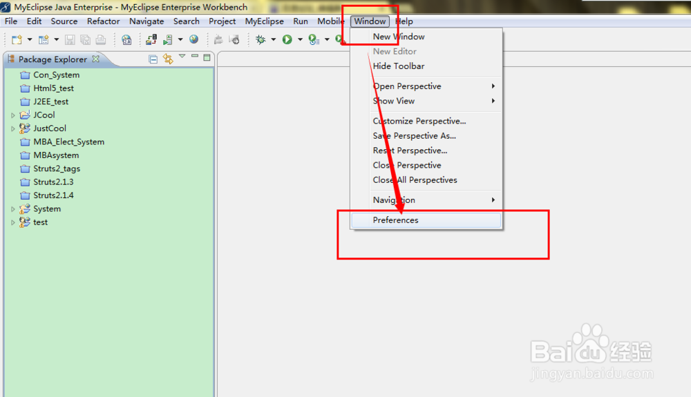Click the Save floppy disk icon
The width and height of the screenshot is (691, 397).
point(70,39)
